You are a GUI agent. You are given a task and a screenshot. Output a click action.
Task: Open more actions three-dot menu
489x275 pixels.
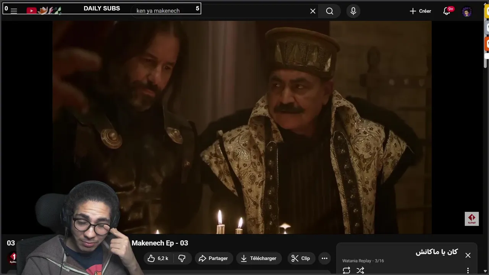(x=324, y=259)
